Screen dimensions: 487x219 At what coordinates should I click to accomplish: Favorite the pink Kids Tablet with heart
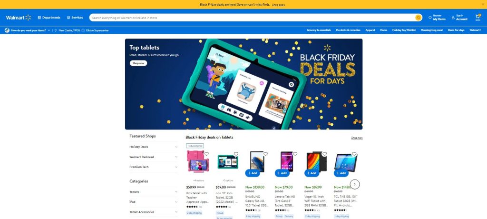pyautogui.click(x=206, y=154)
